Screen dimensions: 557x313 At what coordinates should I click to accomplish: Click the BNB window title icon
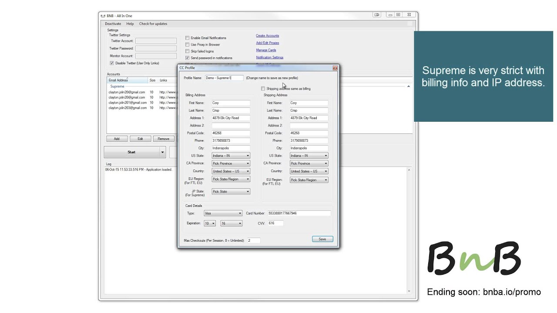(103, 16)
